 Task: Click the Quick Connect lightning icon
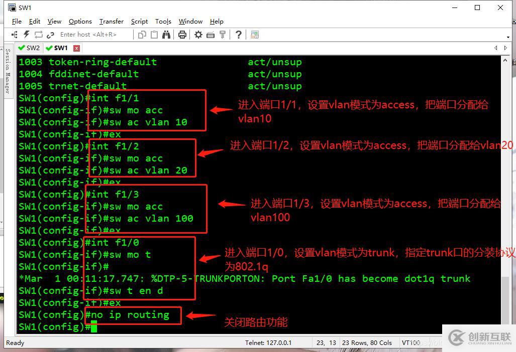pyautogui.click(x=26, y=35)
